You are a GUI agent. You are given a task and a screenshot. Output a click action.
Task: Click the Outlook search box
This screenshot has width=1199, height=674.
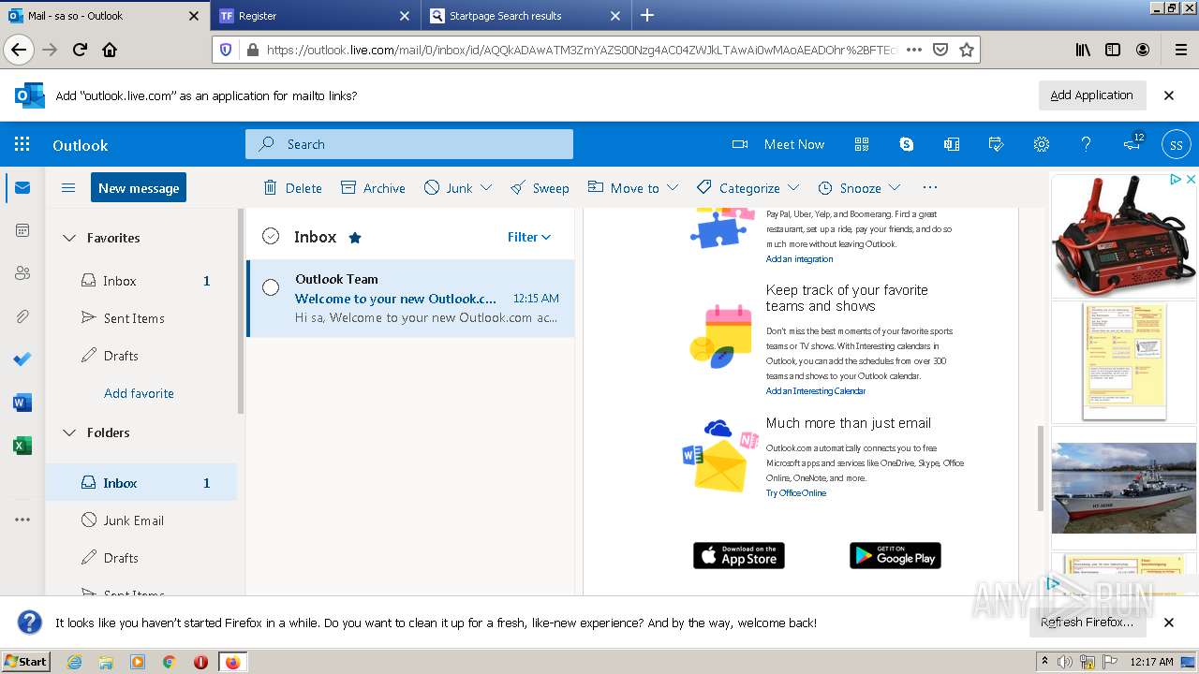pyautogui.click(x=409, y=144)
